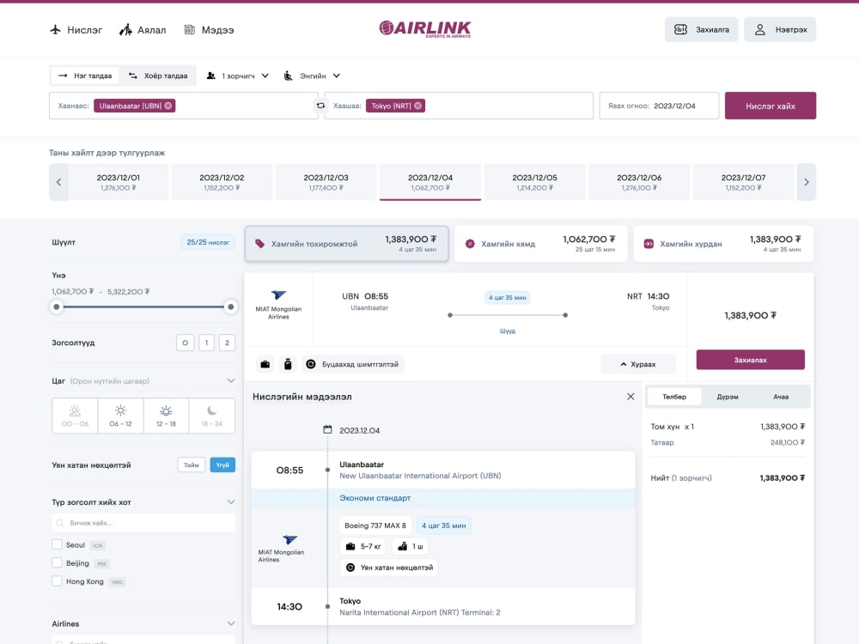Collapse the Цаг time filter section
This screenshot has height=644, width=859.
[x=231, y=380]
